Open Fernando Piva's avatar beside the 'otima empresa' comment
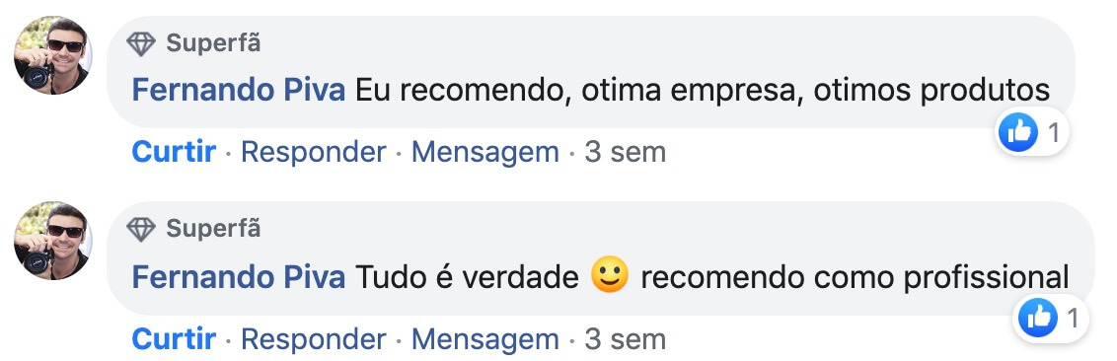The height and width of the screenshot is (361, 1117). coord(52,55)
